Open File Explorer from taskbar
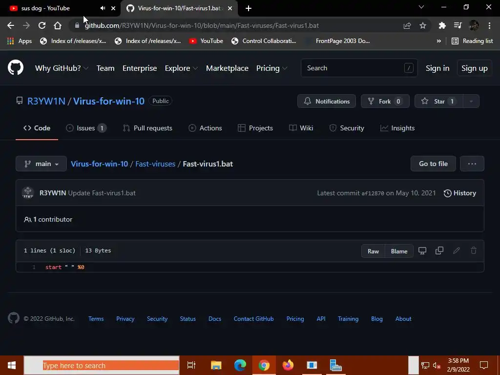The width and height of the screenshot is (500, 375). point(216,365)
